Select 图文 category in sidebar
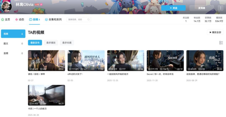This screenshot has height=117, width=226. pos(13,43)
